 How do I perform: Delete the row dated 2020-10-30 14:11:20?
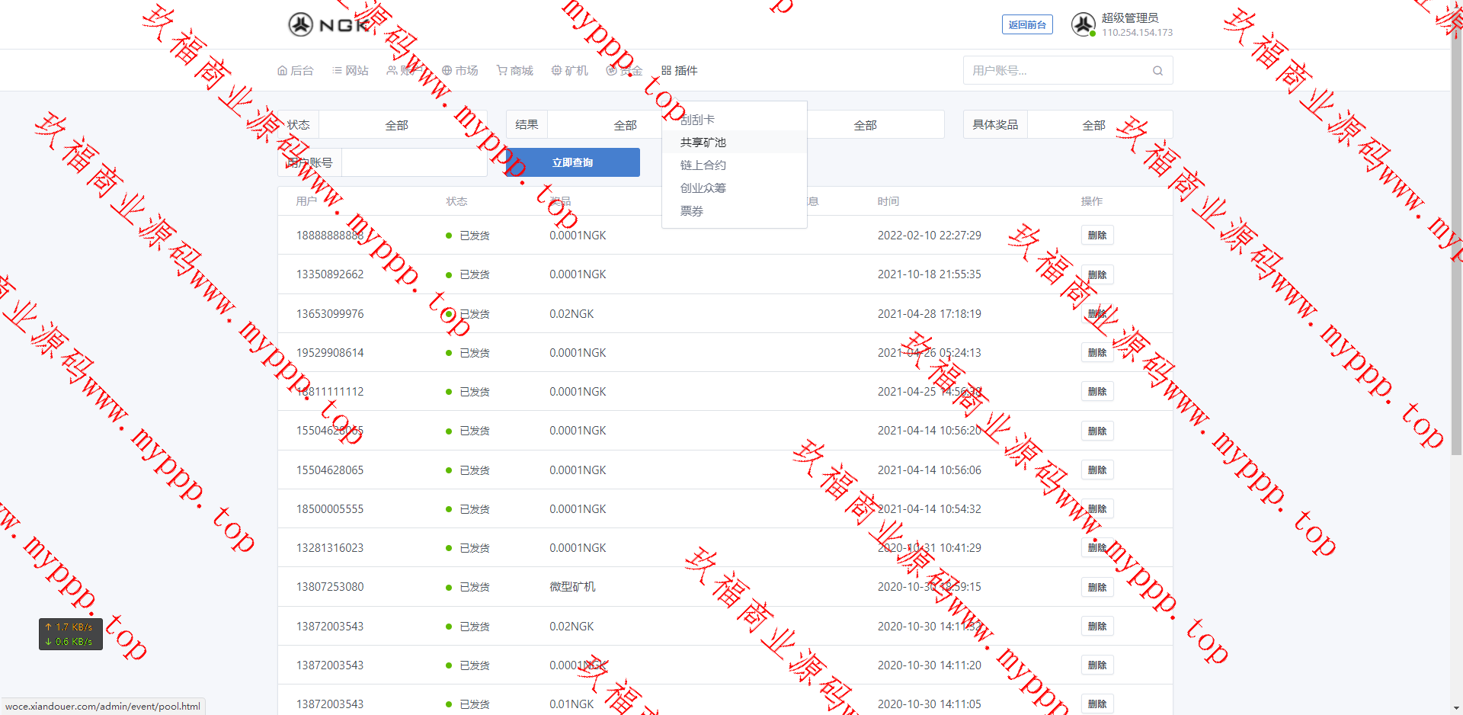coord(1097,665)
